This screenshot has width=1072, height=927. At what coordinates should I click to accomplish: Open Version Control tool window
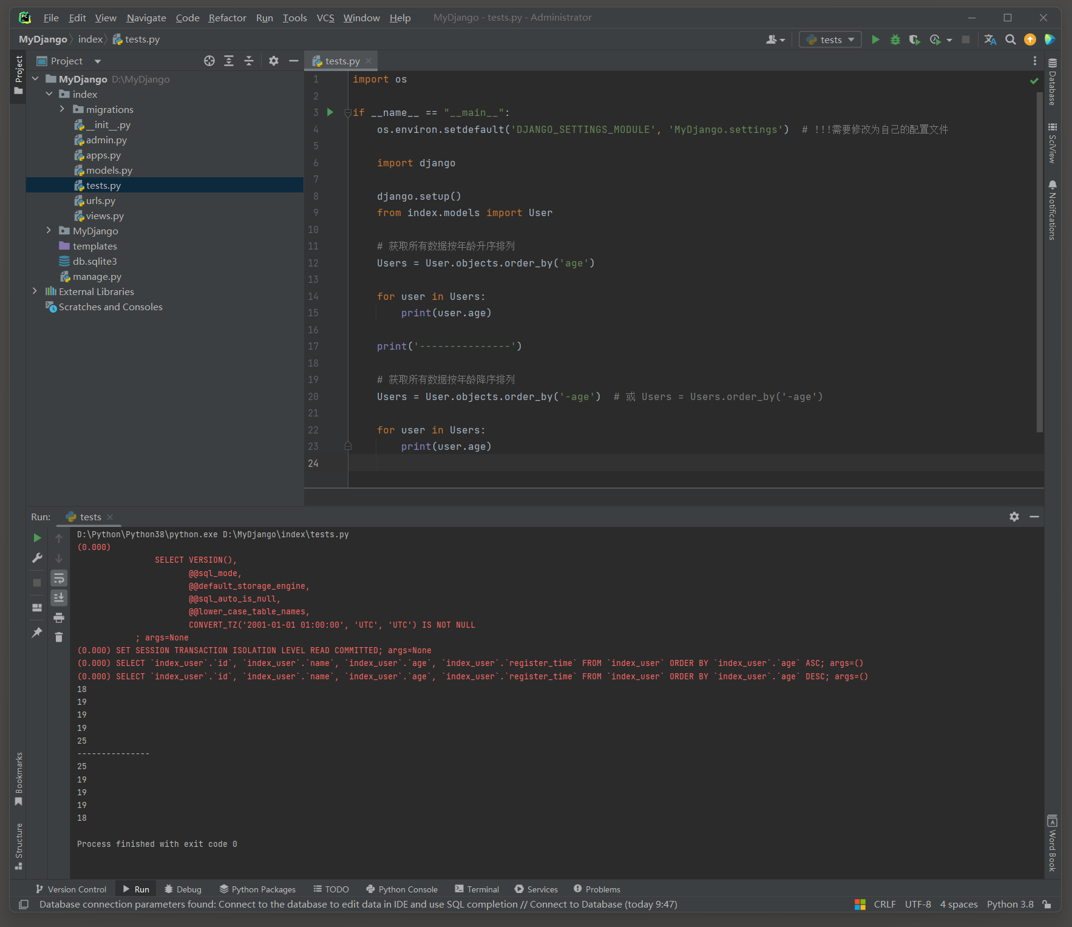(71, 889)
